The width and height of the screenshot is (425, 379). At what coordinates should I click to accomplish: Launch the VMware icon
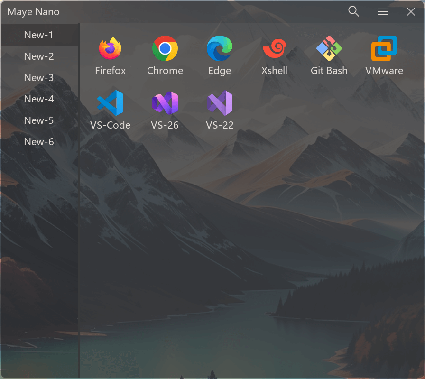click(x=384, y=49)
